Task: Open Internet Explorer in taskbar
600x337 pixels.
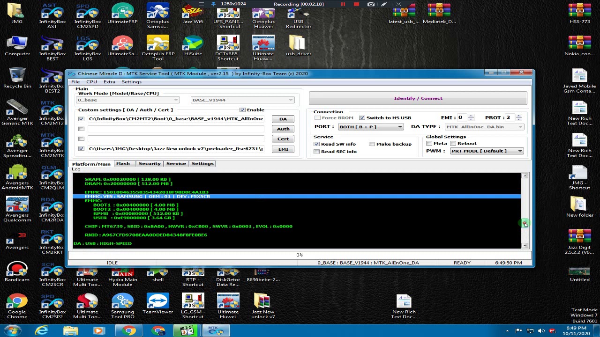Action: (42, 331)
